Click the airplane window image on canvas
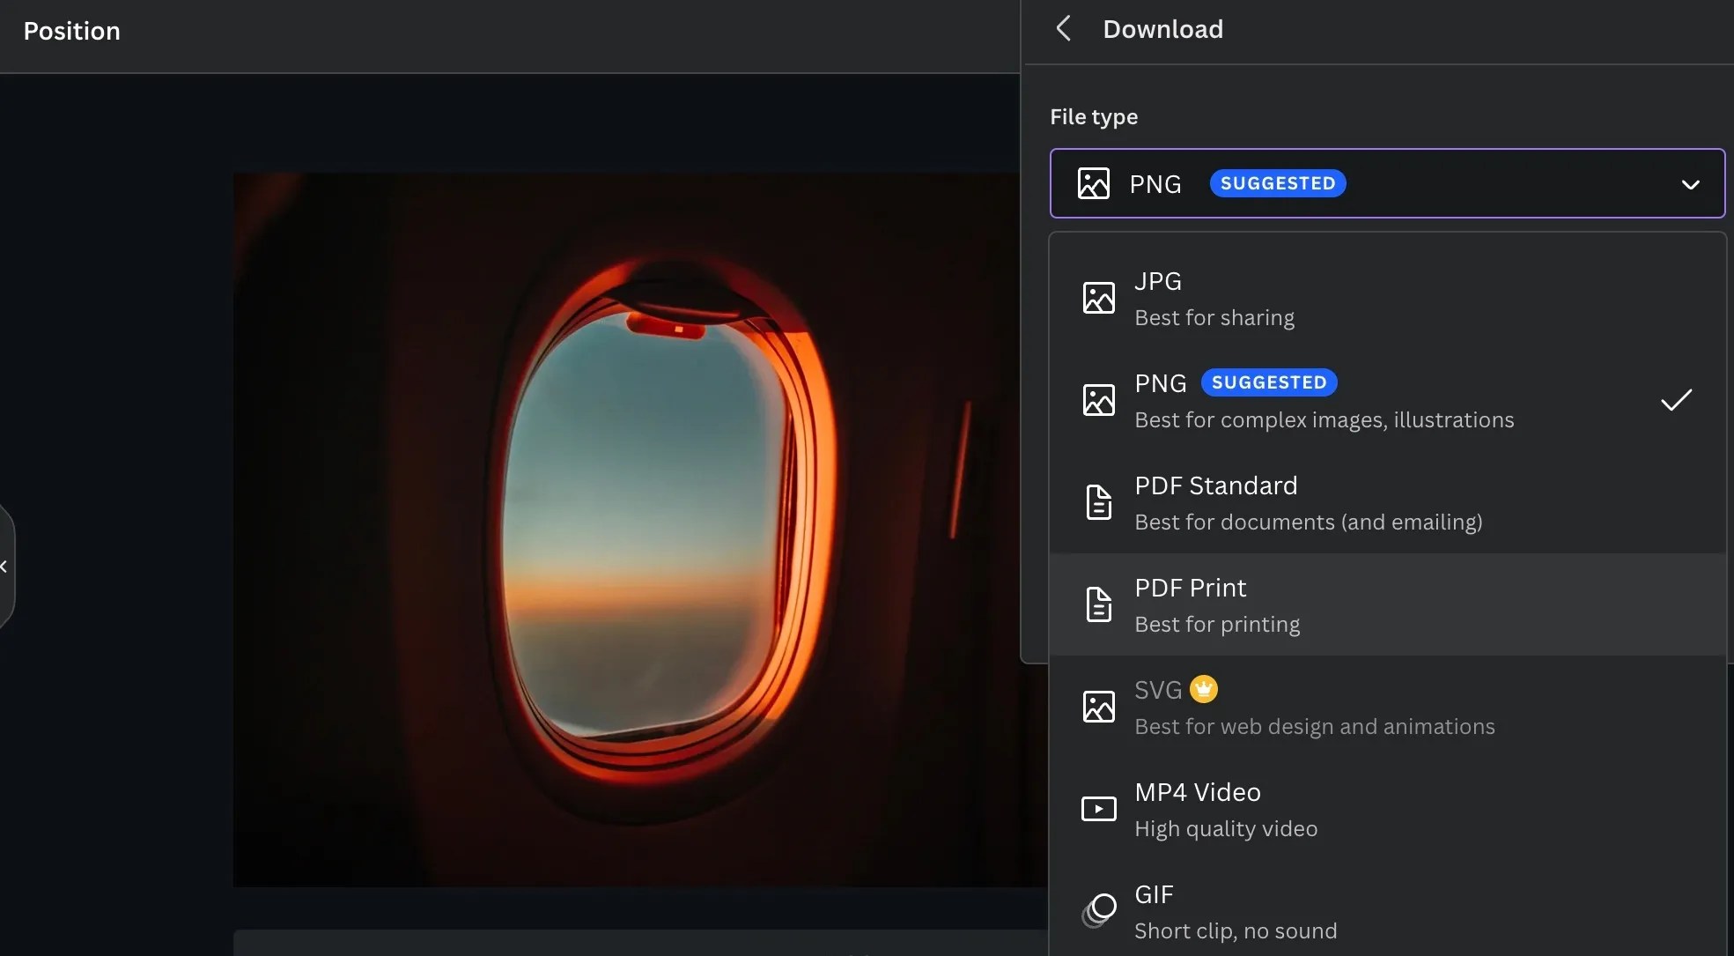This screenshot has height=956, width=1734. (x=639, y=529)
